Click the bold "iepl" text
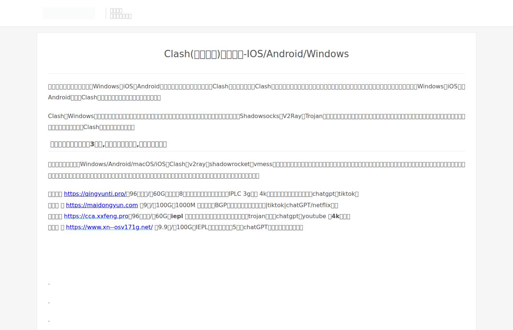 point(177,216)
